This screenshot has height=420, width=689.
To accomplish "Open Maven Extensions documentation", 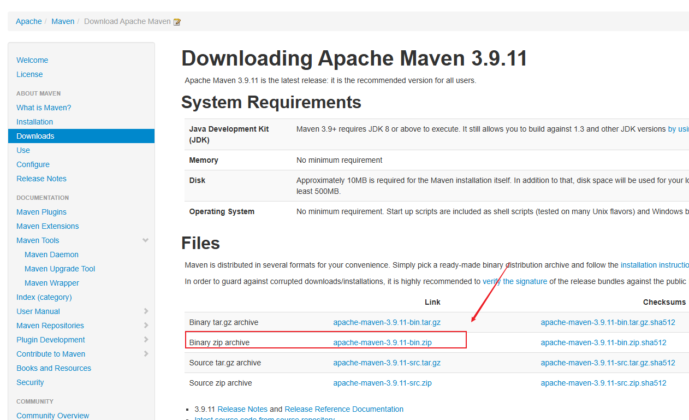I will coord(47,226).
